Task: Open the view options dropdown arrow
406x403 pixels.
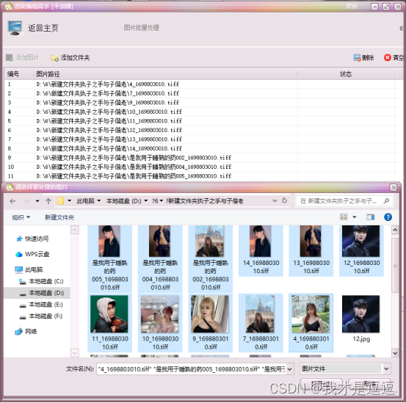Action: (x=355, y=217)
